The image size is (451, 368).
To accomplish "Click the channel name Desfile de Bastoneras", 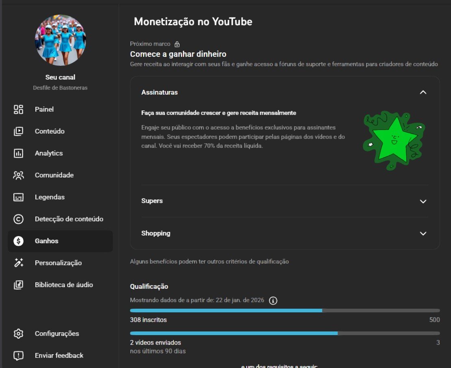I will (x=60, y=88).
